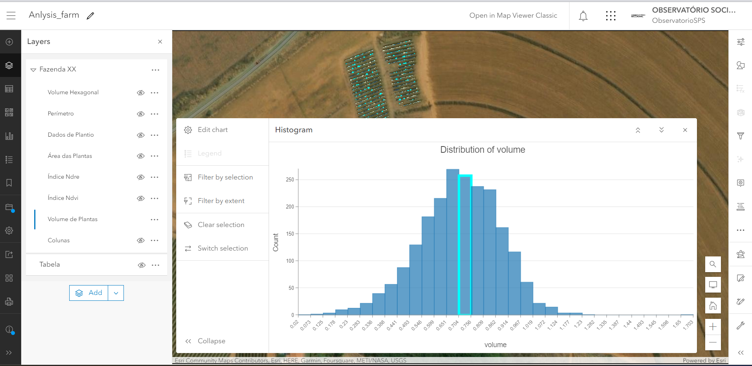Collapse the Fazenda XX group
Screen dimensions: 752x366
pyautogui.click(x=33, y=70)
